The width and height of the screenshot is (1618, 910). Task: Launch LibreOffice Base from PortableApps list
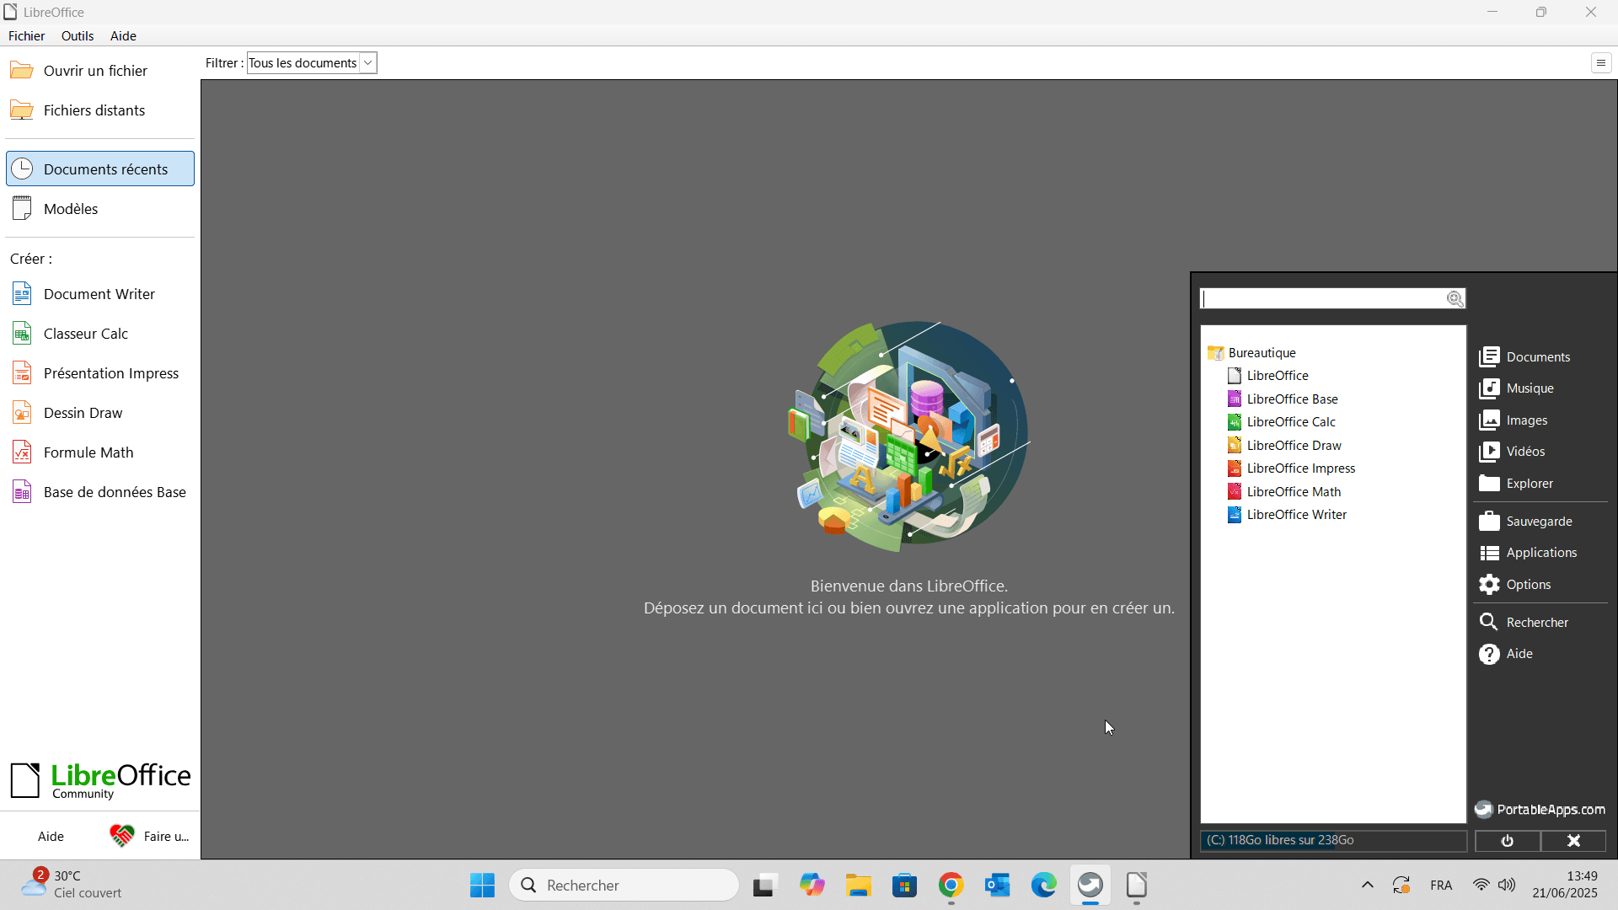click(1283, 399)
